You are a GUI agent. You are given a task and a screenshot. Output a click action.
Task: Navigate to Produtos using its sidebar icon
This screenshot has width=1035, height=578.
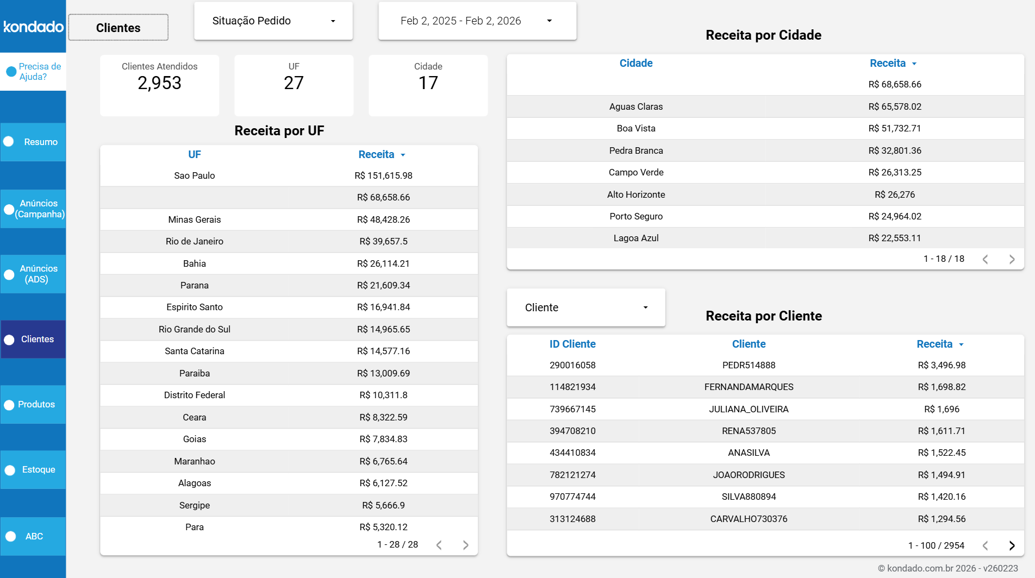point(33,404)
